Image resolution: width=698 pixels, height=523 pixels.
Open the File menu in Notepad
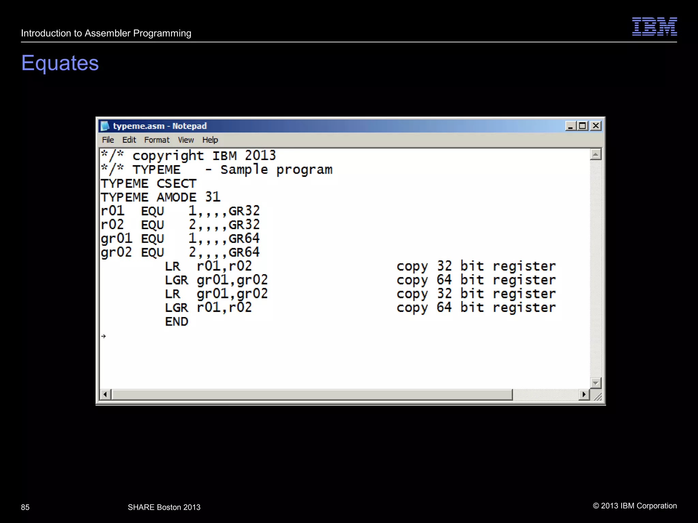click(108, 140)
